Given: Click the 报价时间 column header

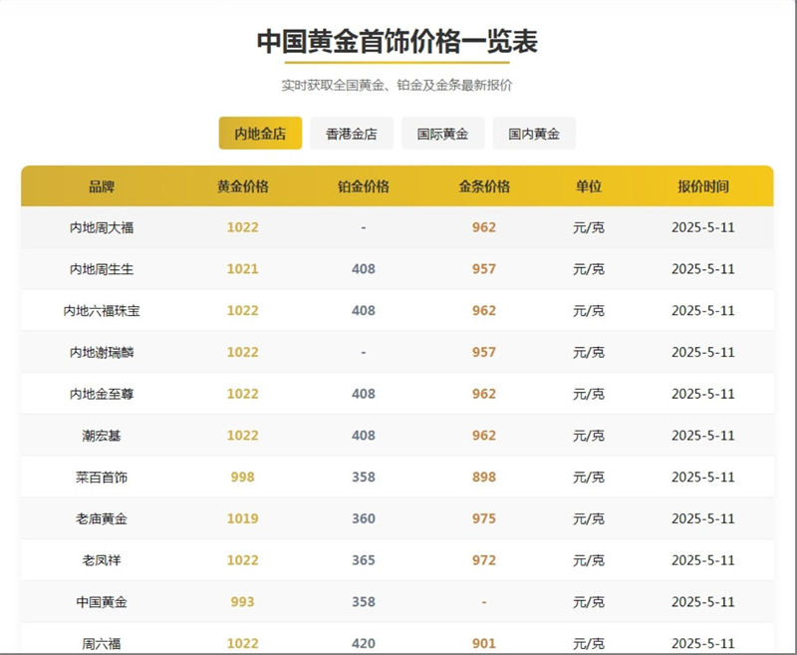Looking at the screenshot, I should click(x=703, y=186).
